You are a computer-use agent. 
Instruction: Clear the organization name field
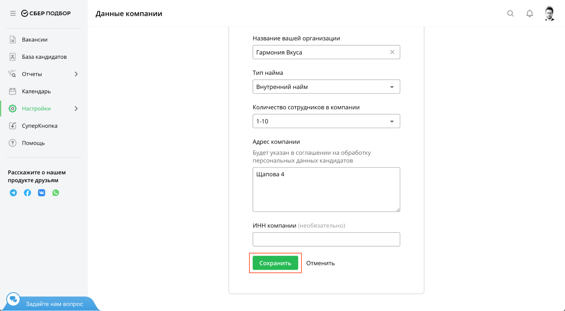(392, 52)
